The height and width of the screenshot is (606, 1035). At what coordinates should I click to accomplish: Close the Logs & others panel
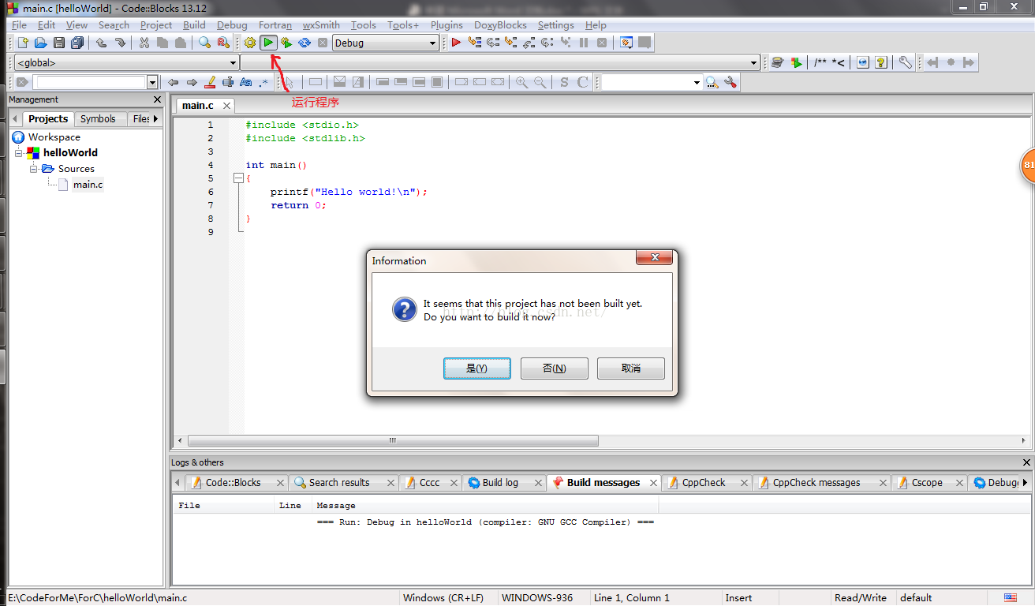click(x=1026, y=462)
